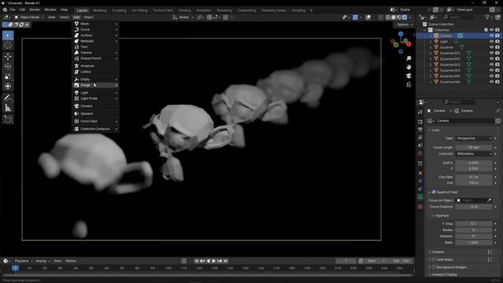Viewport: 503px width, 283px height.
Task: Click the current frame marker in timeline
Action: point(15,268)
